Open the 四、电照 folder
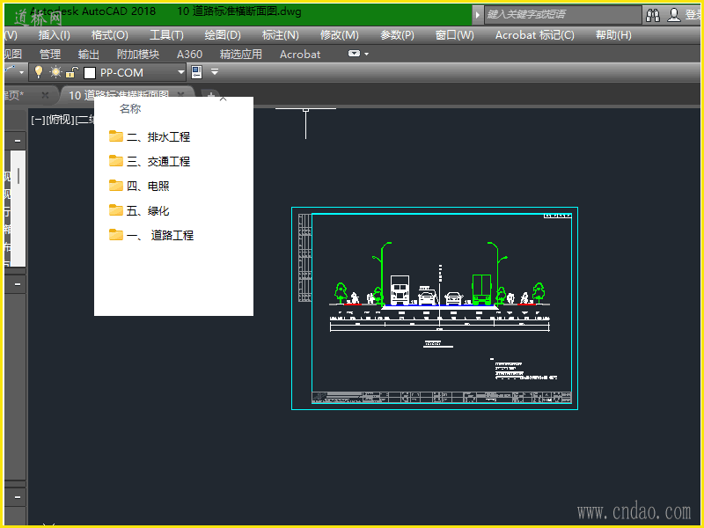This screenshot has height=528, width=704. [147, 186]
